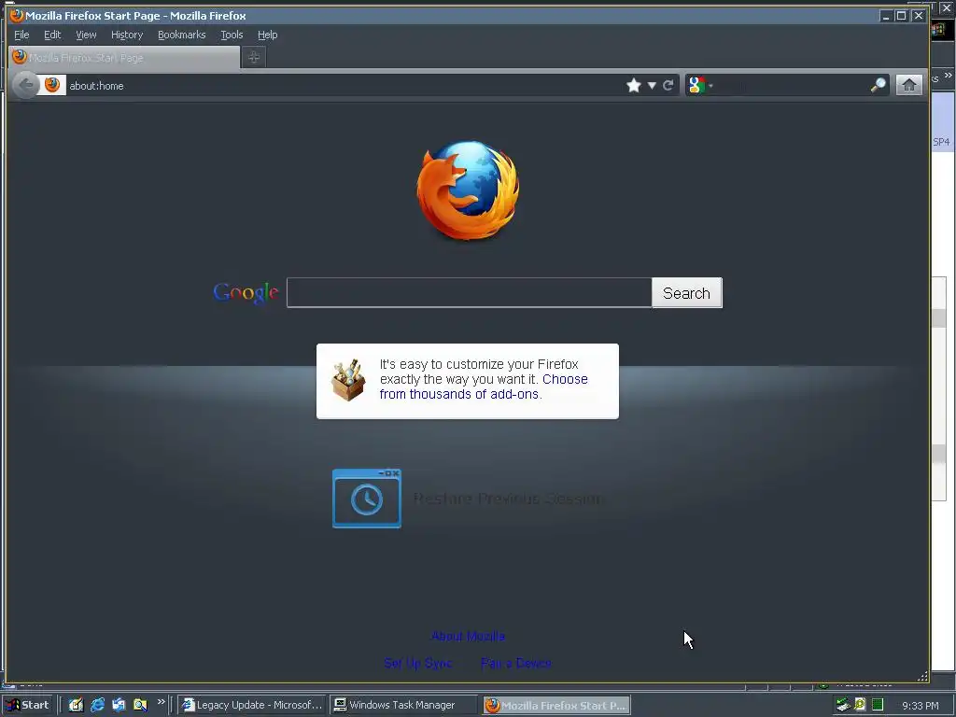This screenshot has height=717, width=956.
Task: Open the File menu
Action: click(x=21, y=35)
